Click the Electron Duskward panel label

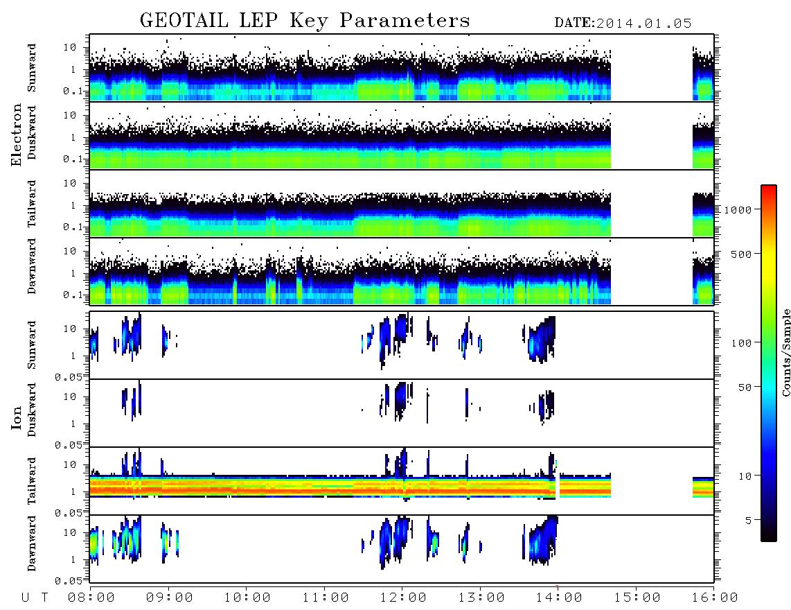(32, 133)
